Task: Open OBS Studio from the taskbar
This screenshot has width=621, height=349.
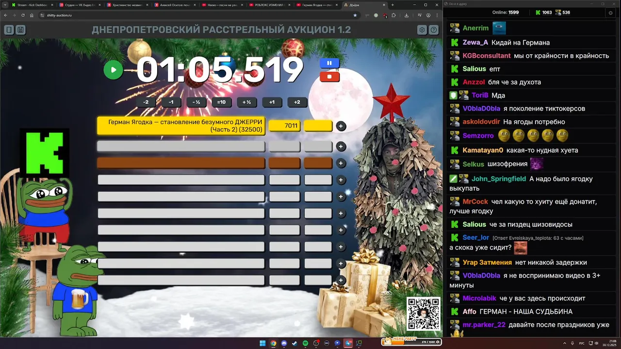Action: 316,343
